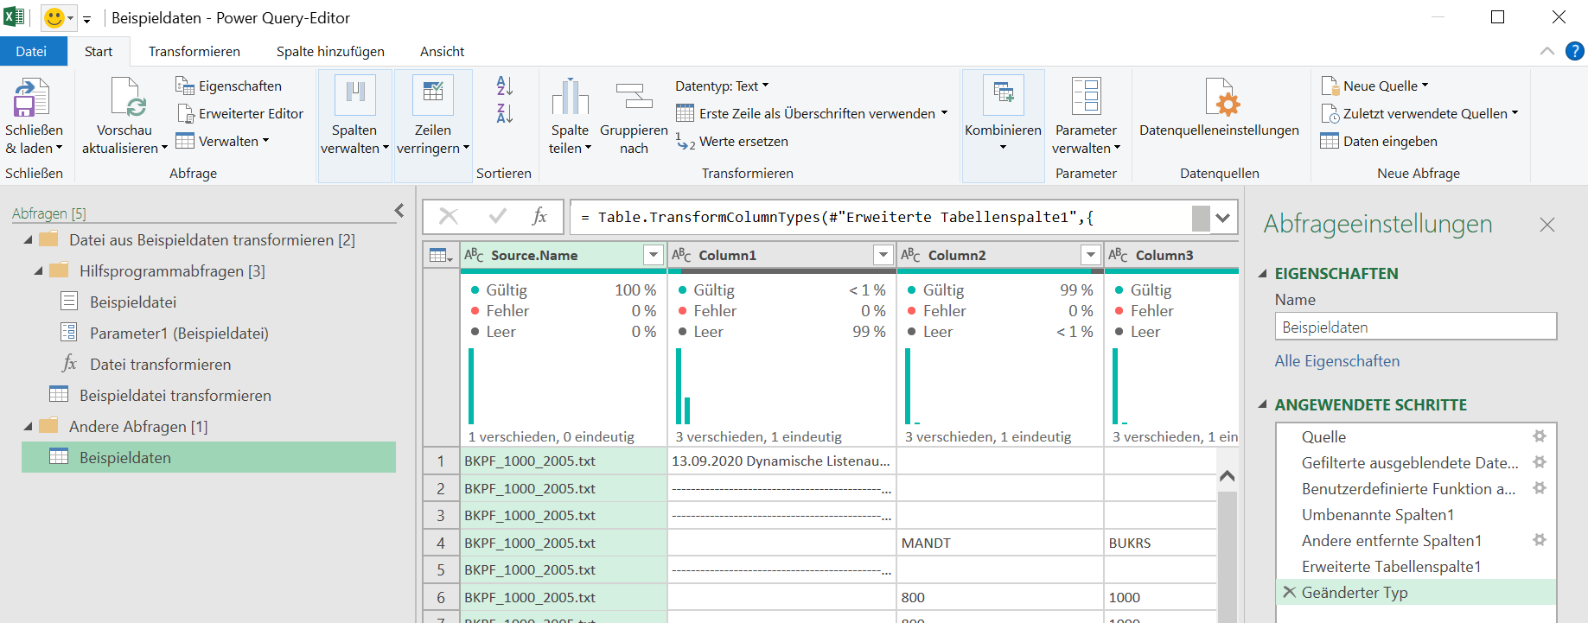The width and height of the screenshot is (1588, 623).
Task: Open gear for Andere entfernte Spalten1 step
Action: click(x=1540, y=540)
